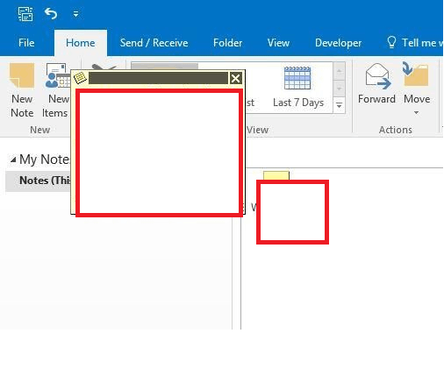
Task: Select the Notes (This computer only) folder
Action: [x=38, y=181]
